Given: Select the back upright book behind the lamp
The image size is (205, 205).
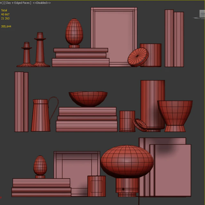Looking at the screenshot, I should coord(162,141).
